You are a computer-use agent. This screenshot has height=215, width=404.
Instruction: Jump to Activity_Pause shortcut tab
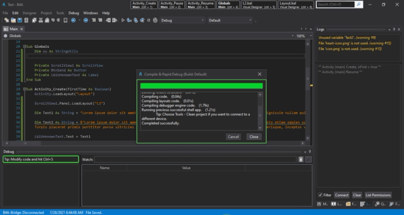172,5
